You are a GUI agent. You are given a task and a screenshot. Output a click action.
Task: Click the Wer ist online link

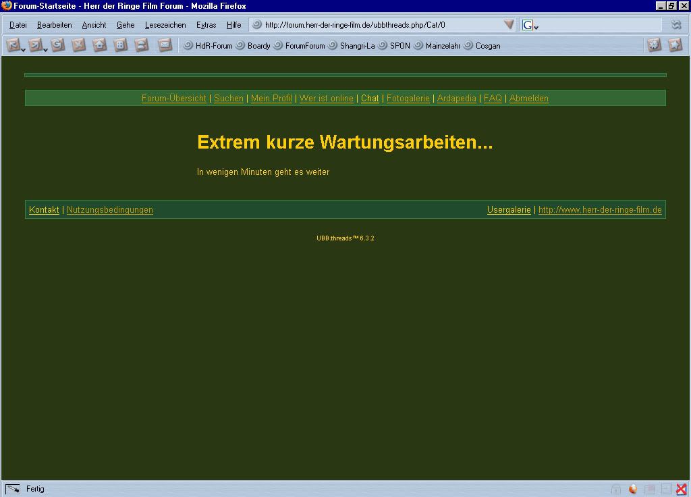(327, 99)
